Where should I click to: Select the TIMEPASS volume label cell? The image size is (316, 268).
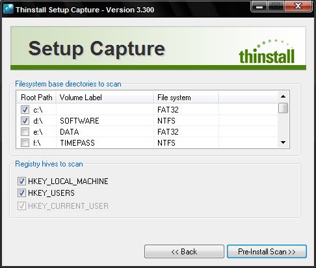[77, 143]
